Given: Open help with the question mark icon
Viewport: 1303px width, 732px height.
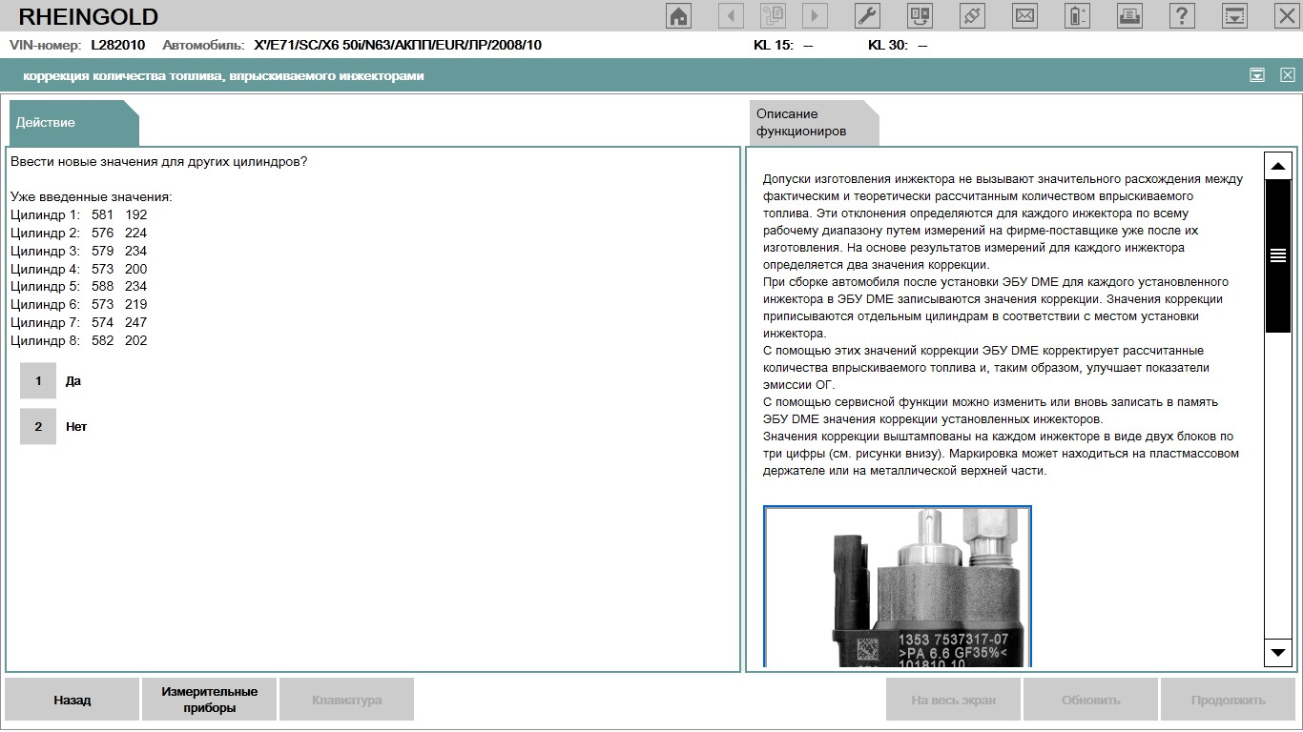Looking at the screenshot, I should click(1182, 15).
